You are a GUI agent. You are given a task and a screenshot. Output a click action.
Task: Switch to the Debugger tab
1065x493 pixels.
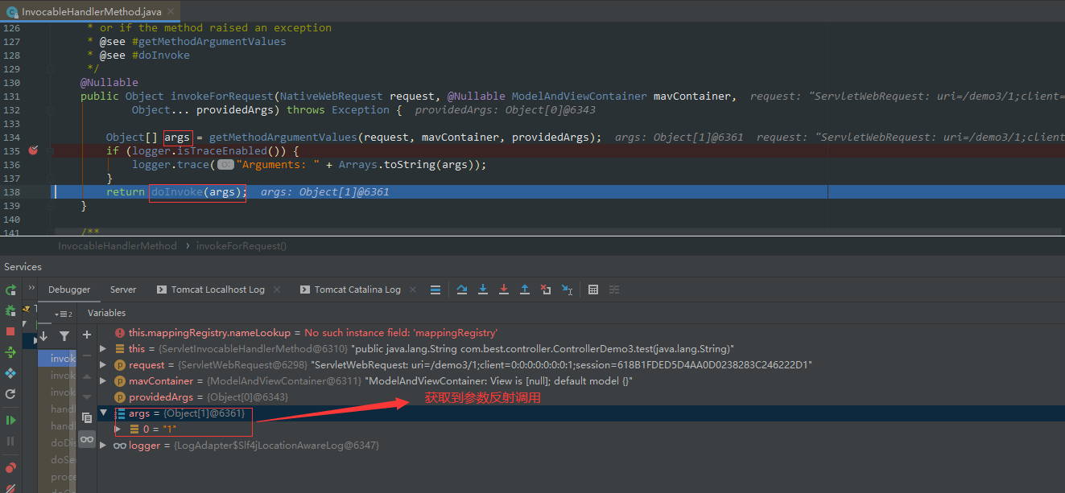coord(69,290)
